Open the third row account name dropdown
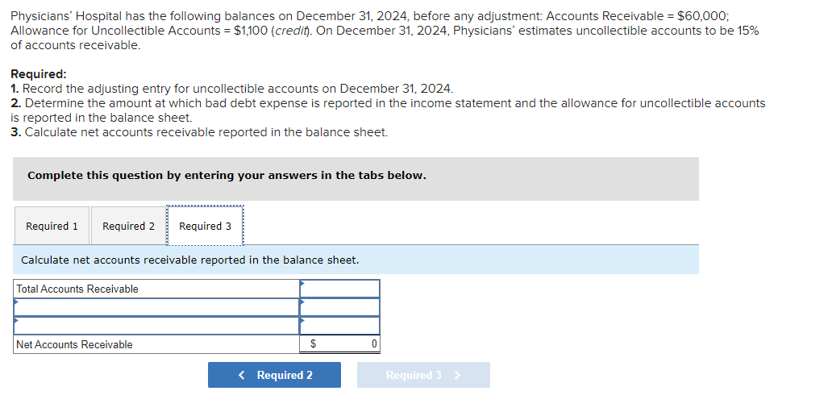The height and width of the screenshot is (416, 832). pyautogui.click(x=156, y=326)
